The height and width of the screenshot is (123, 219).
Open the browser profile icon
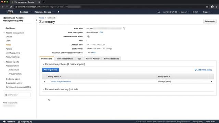212,7
